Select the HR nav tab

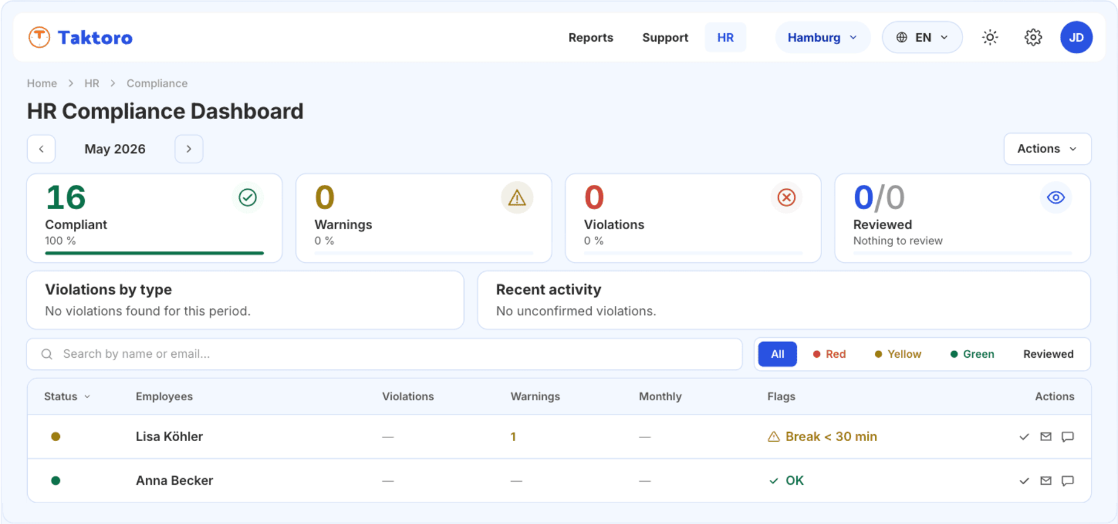(725, 37)
